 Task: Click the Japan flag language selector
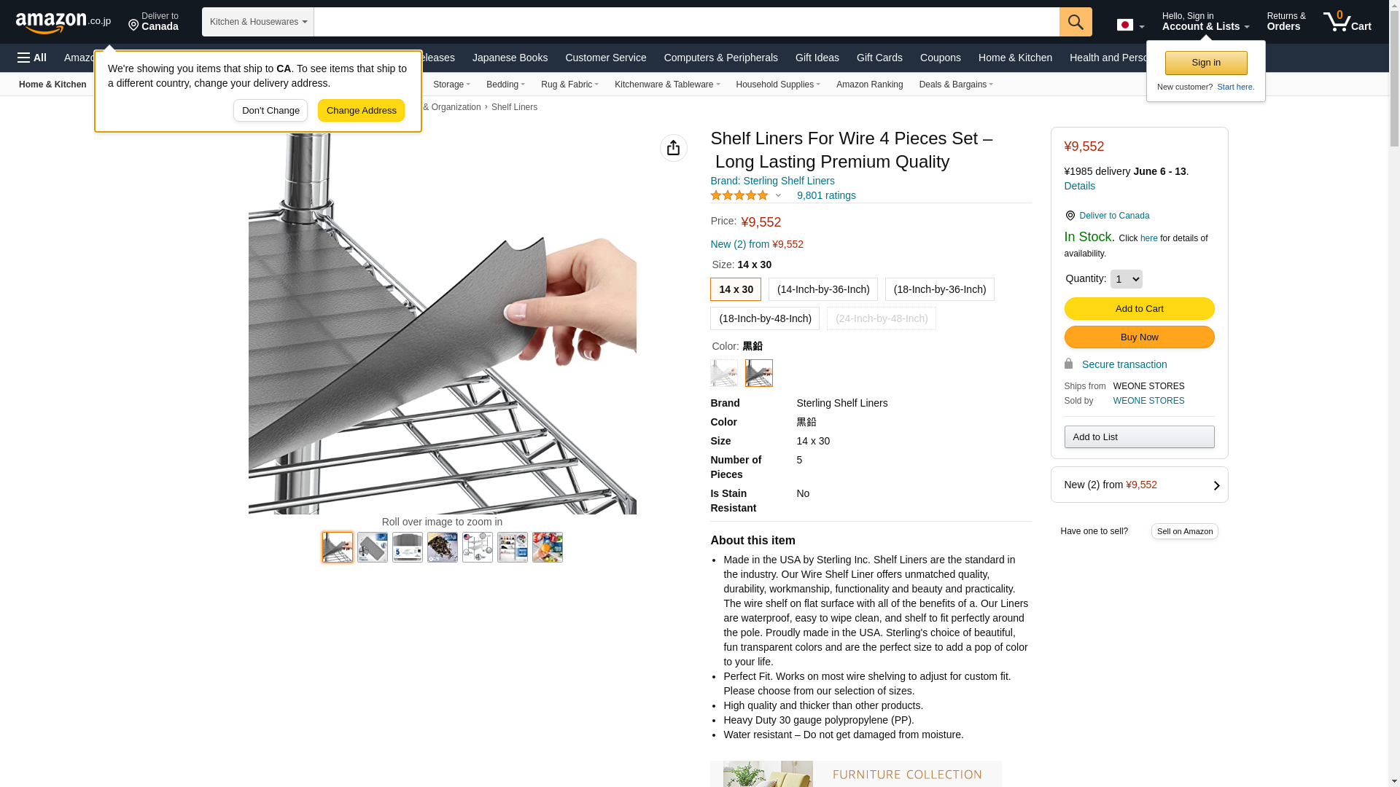(1130, 25)
